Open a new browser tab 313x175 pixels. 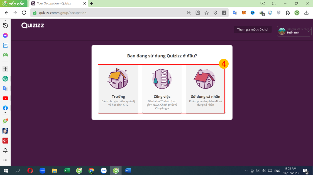(x=92, y=4)
